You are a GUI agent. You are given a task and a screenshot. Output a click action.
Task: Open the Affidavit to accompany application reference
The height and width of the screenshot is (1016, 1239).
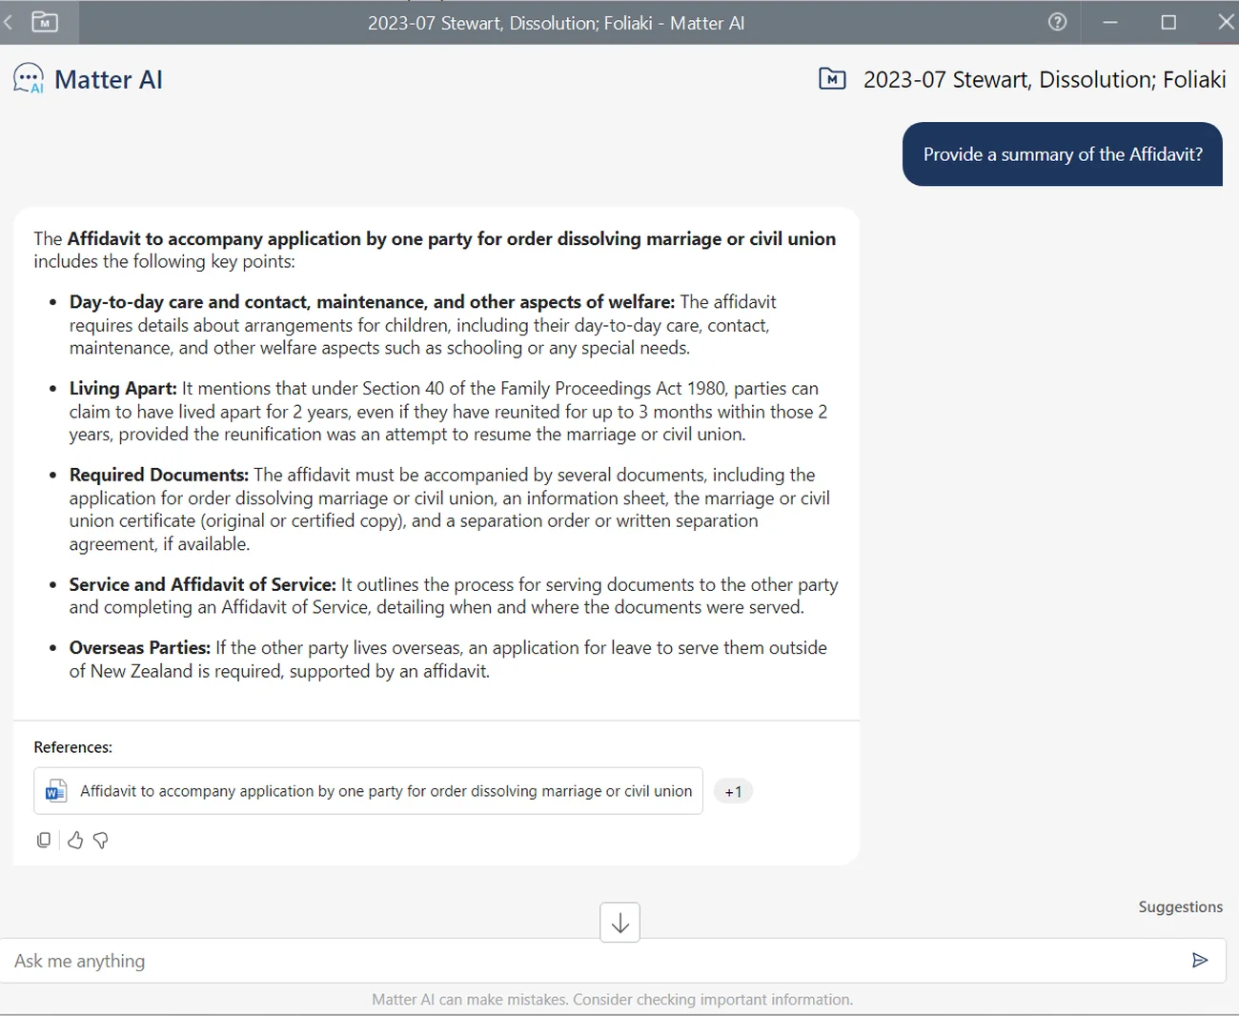click(x=368, y=791)
